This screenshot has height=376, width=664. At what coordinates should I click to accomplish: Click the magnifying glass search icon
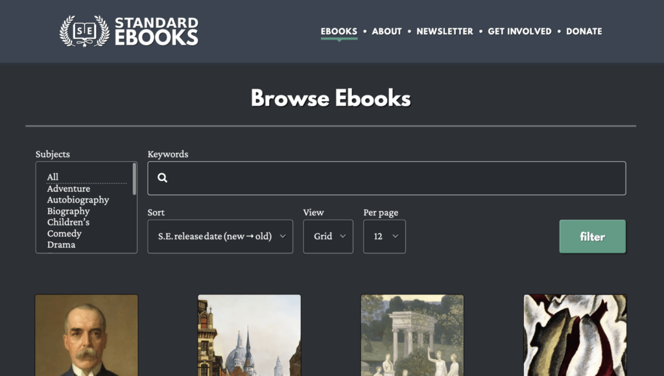(162, 178)
